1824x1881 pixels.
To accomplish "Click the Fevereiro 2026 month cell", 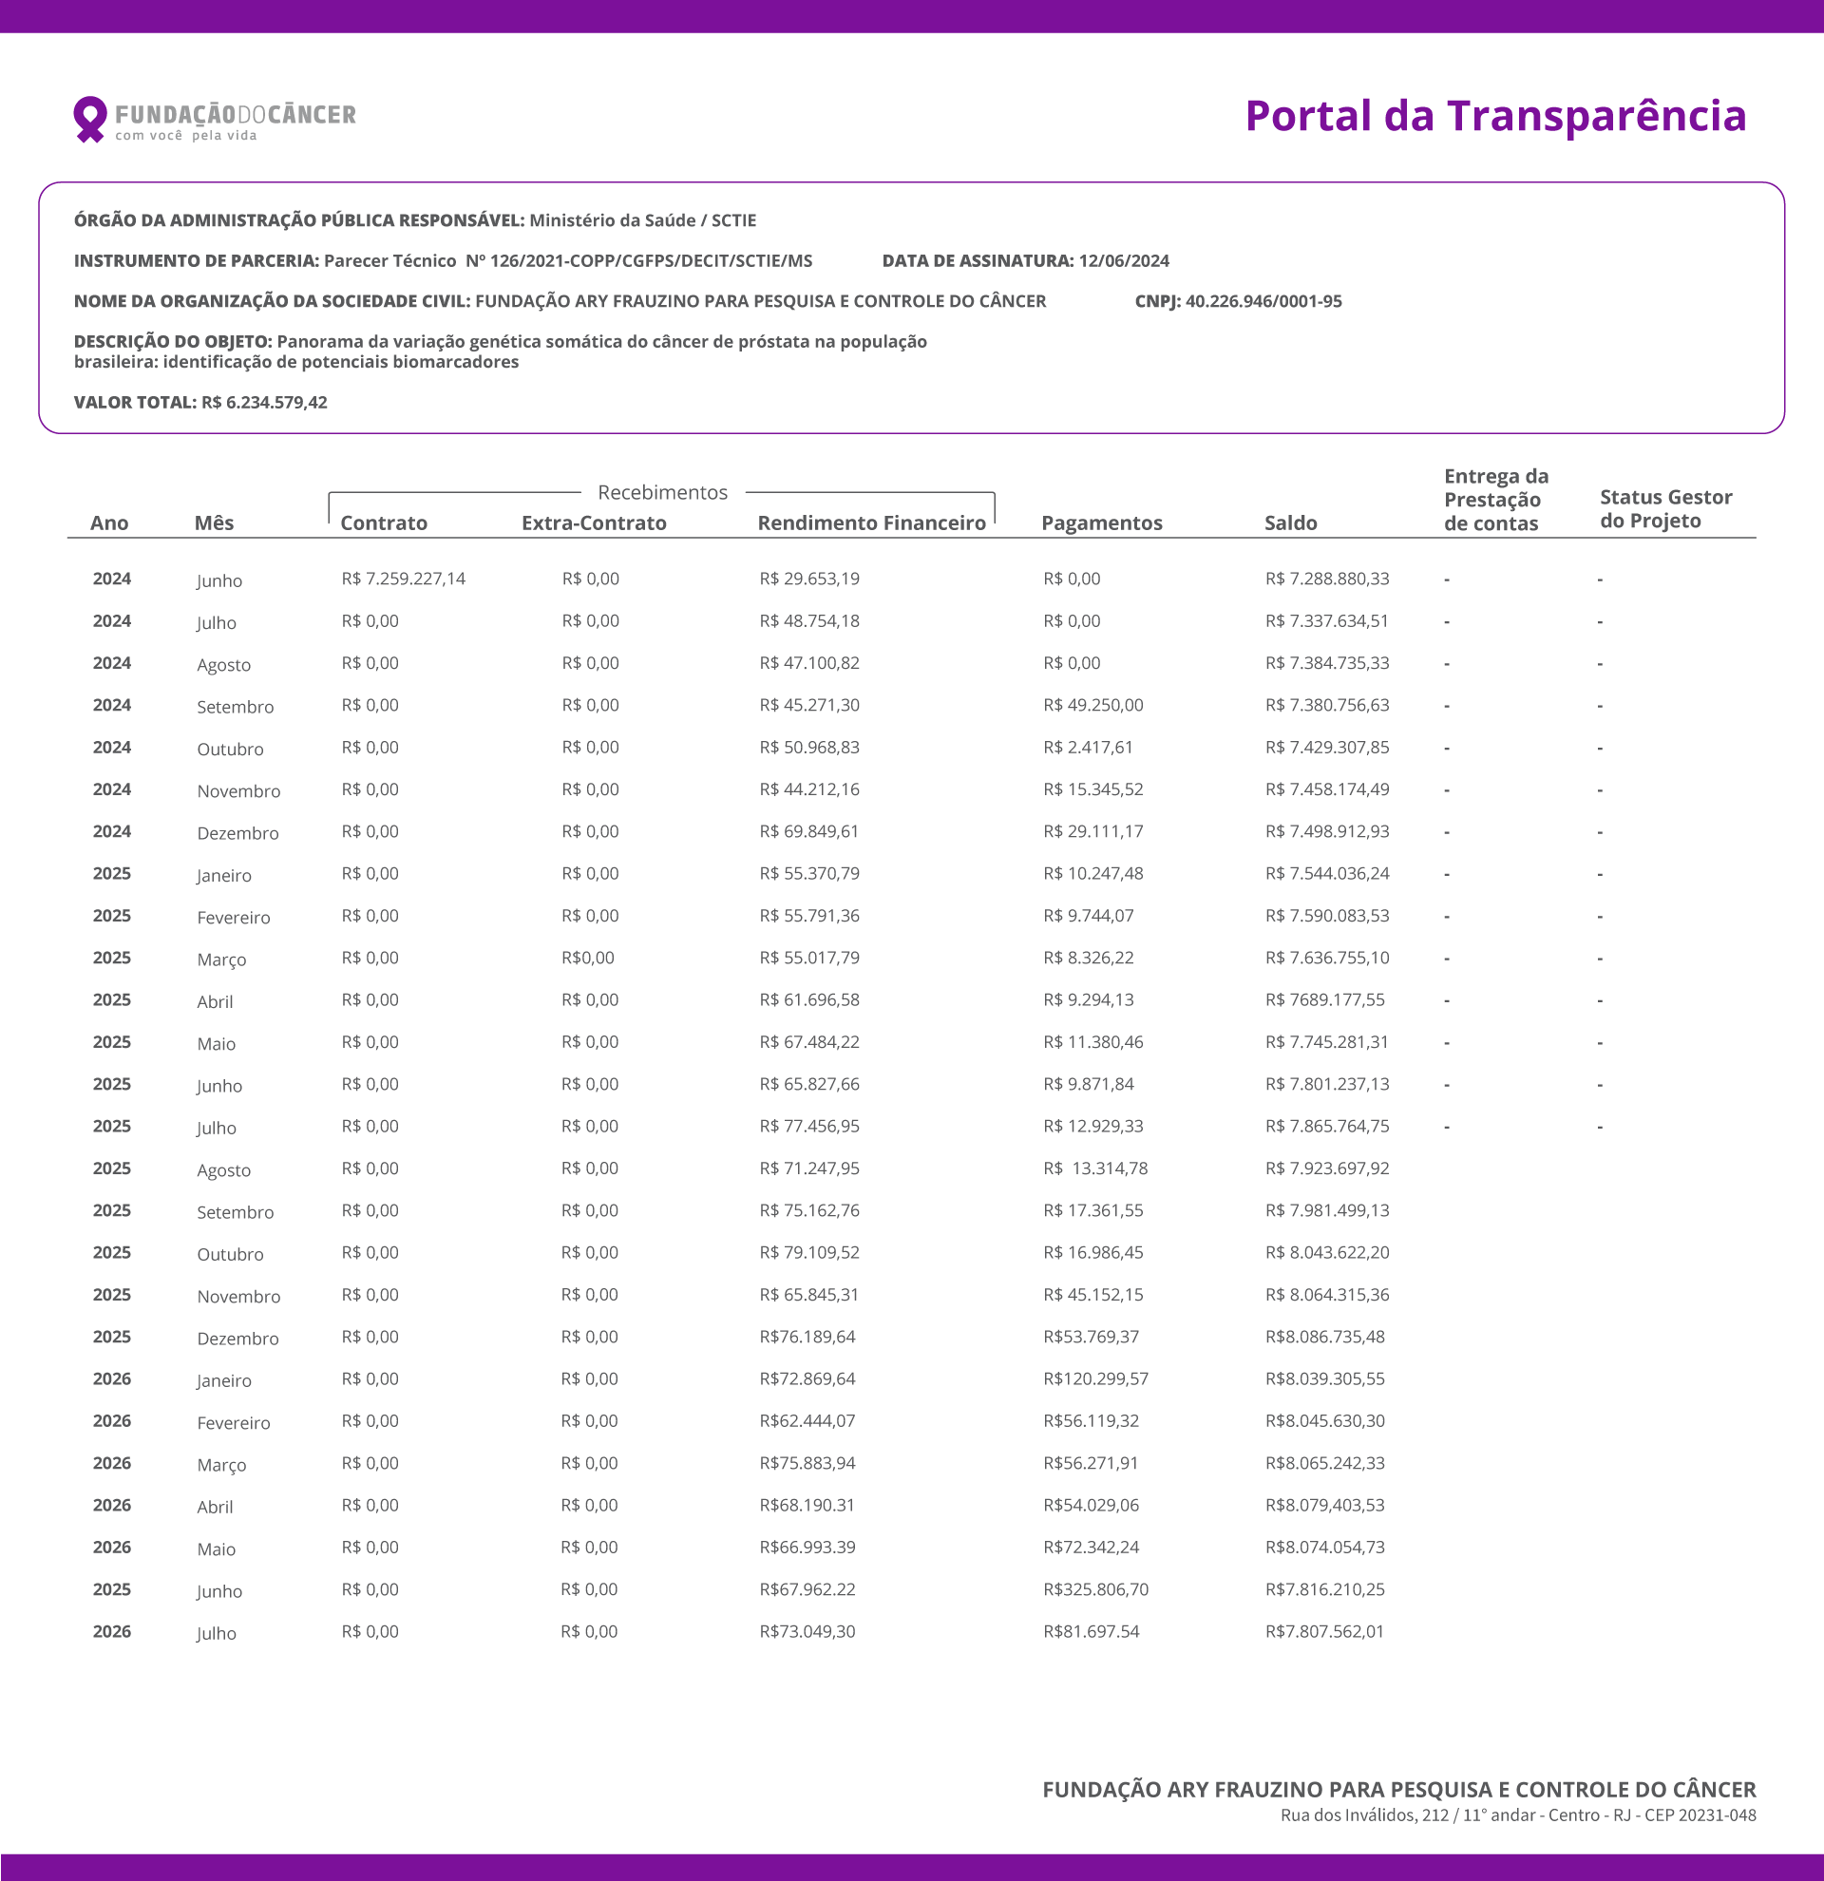I will pyautogui.click(x=233, y=1424).
